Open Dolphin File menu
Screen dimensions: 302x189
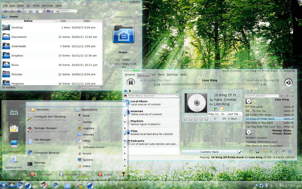pos(5,6)
